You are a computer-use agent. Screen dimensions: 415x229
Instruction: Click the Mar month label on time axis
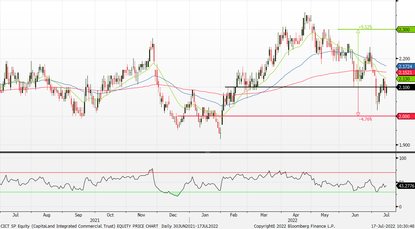click(264, 214)
